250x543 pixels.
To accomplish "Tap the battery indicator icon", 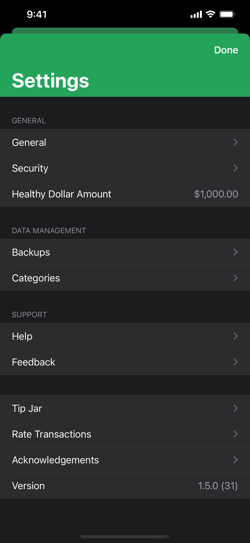I will coord(227,14).
